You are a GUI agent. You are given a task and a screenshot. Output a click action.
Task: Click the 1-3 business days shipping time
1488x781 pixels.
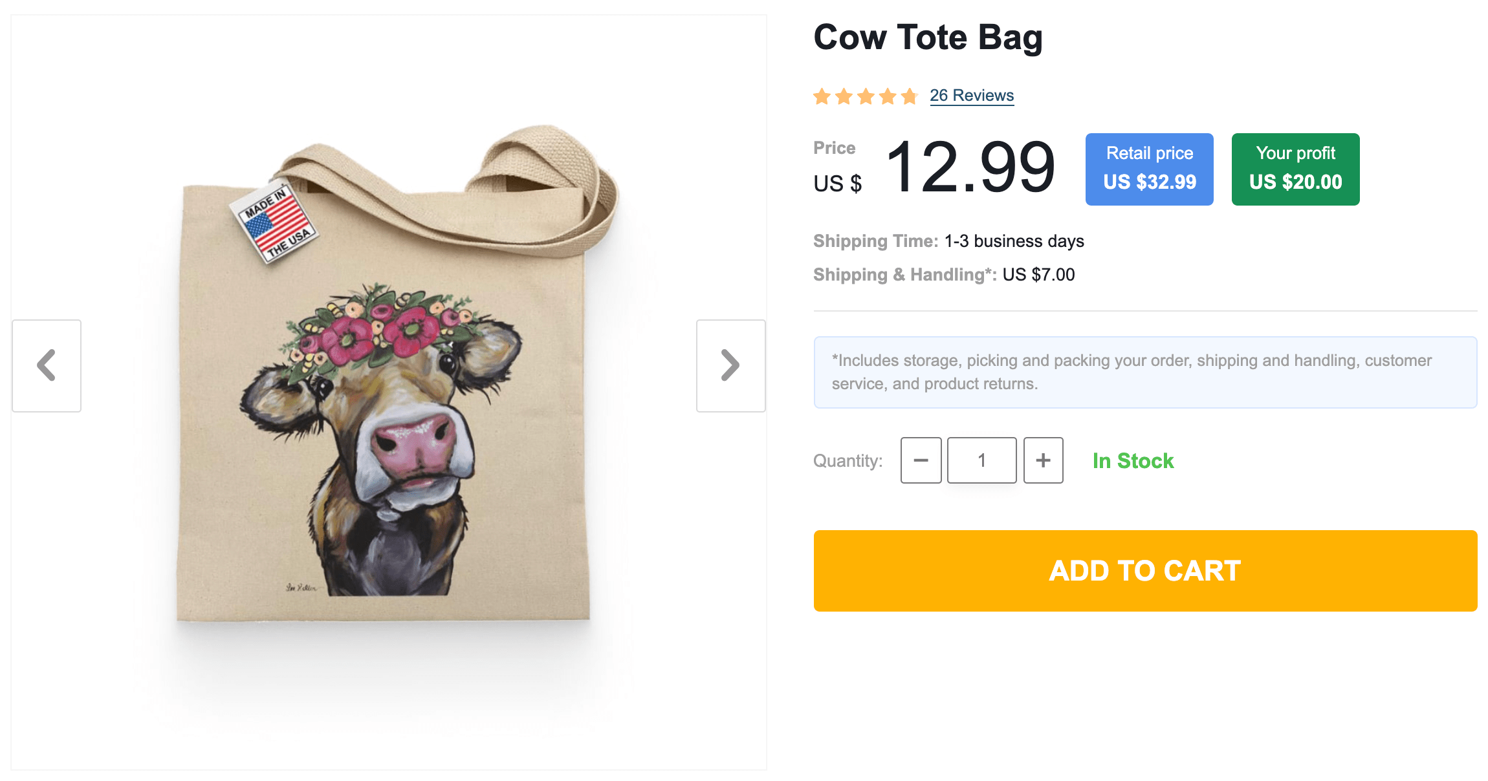pyautogui.click(x=1014, y=241)
